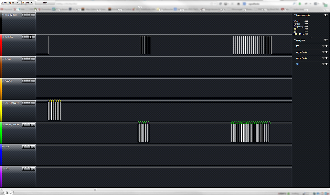Viewport: 330px width, 195px height.
Task: Toggle active falling edge trigger on ENABLE channel
Action: pos(30,37)
